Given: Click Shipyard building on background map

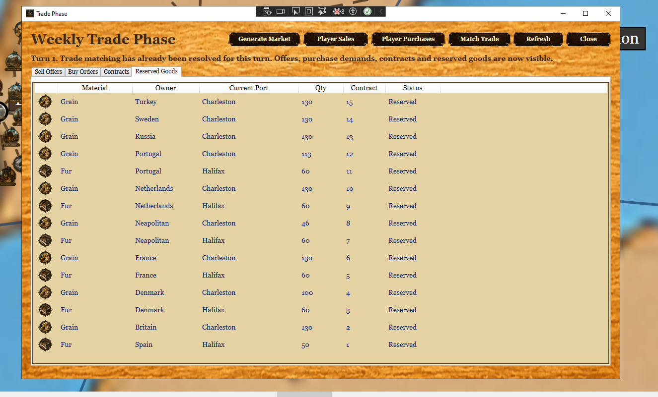Looking at the screenshot, I should tap(14, 62).
